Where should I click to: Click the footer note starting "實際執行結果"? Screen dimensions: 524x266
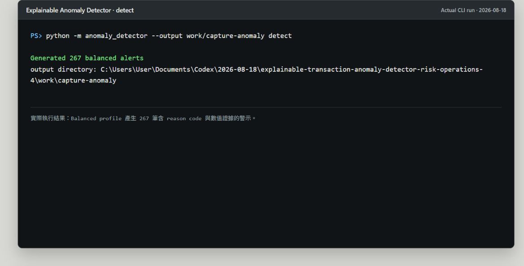click(143, 118)
